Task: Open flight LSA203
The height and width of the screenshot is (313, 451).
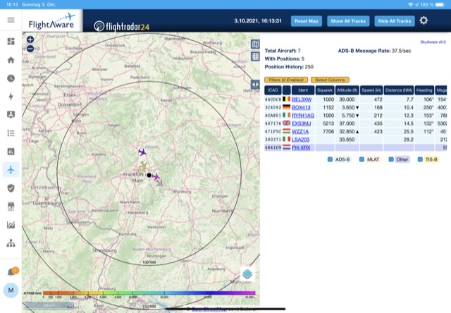Action: tap(301, 140)
